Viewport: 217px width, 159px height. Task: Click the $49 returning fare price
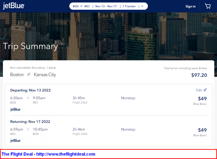tap(202, 130)
